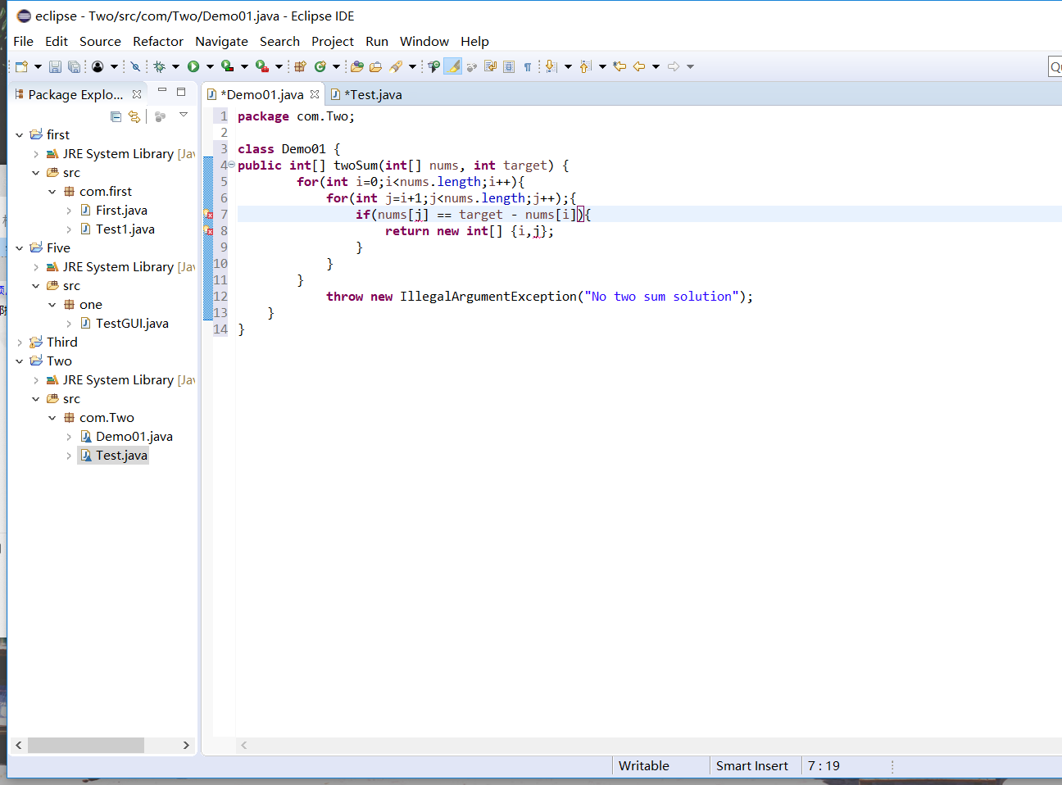Toggle Word Wrap icon in toolbar
The image size is (1062, 785).
pos(490,66)
